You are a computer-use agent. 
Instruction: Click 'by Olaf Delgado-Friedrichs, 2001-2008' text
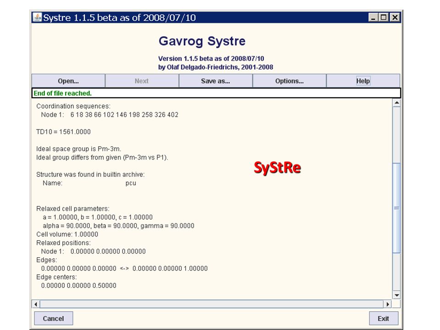point(215,67)
